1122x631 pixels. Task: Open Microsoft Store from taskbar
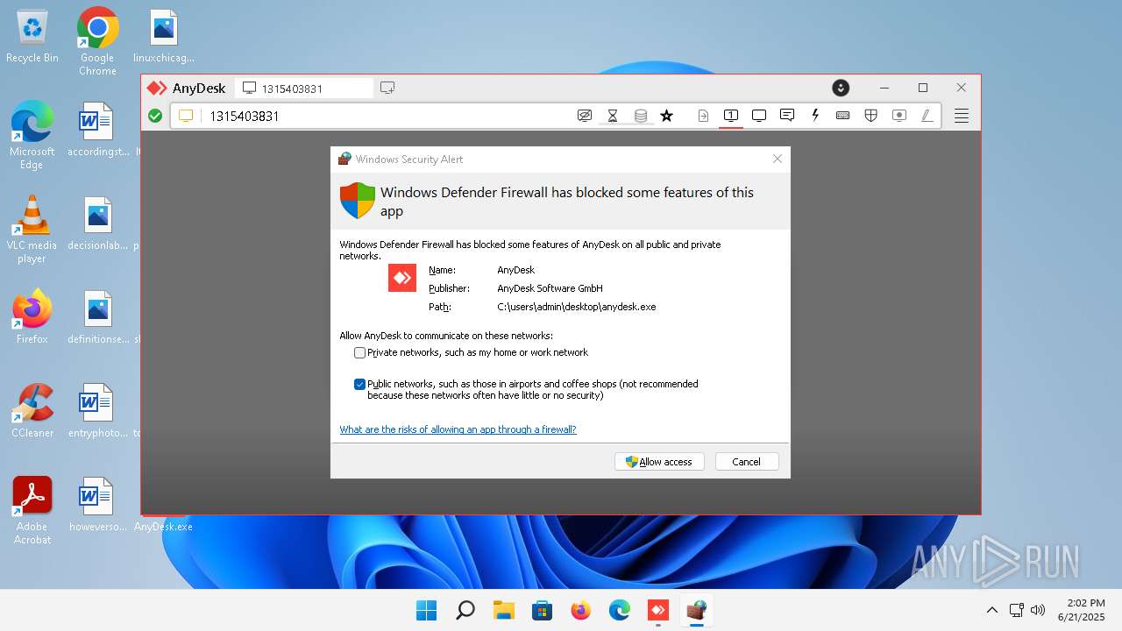(543, 610)
